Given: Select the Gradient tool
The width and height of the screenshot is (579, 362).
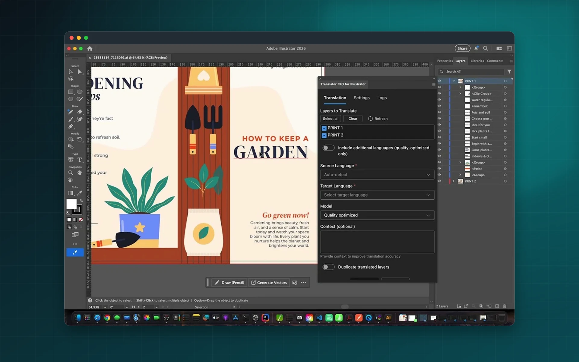Looking at the screenshot, I should [x=71, y=193].
